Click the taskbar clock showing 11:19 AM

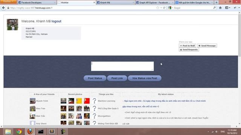pyautogui.click(x=232, y=132)
